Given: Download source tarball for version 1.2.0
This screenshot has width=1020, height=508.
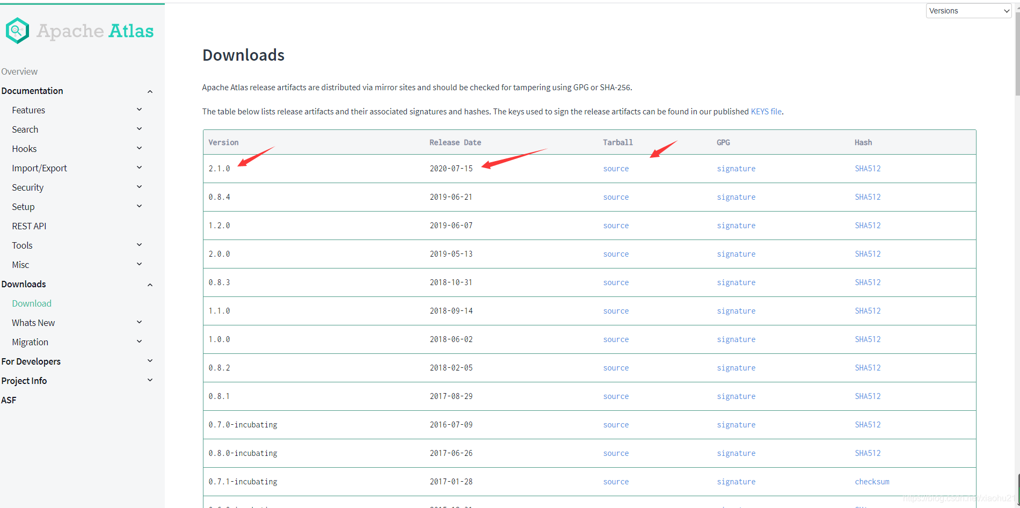Looking at the screenshot, I should (616, 226).
